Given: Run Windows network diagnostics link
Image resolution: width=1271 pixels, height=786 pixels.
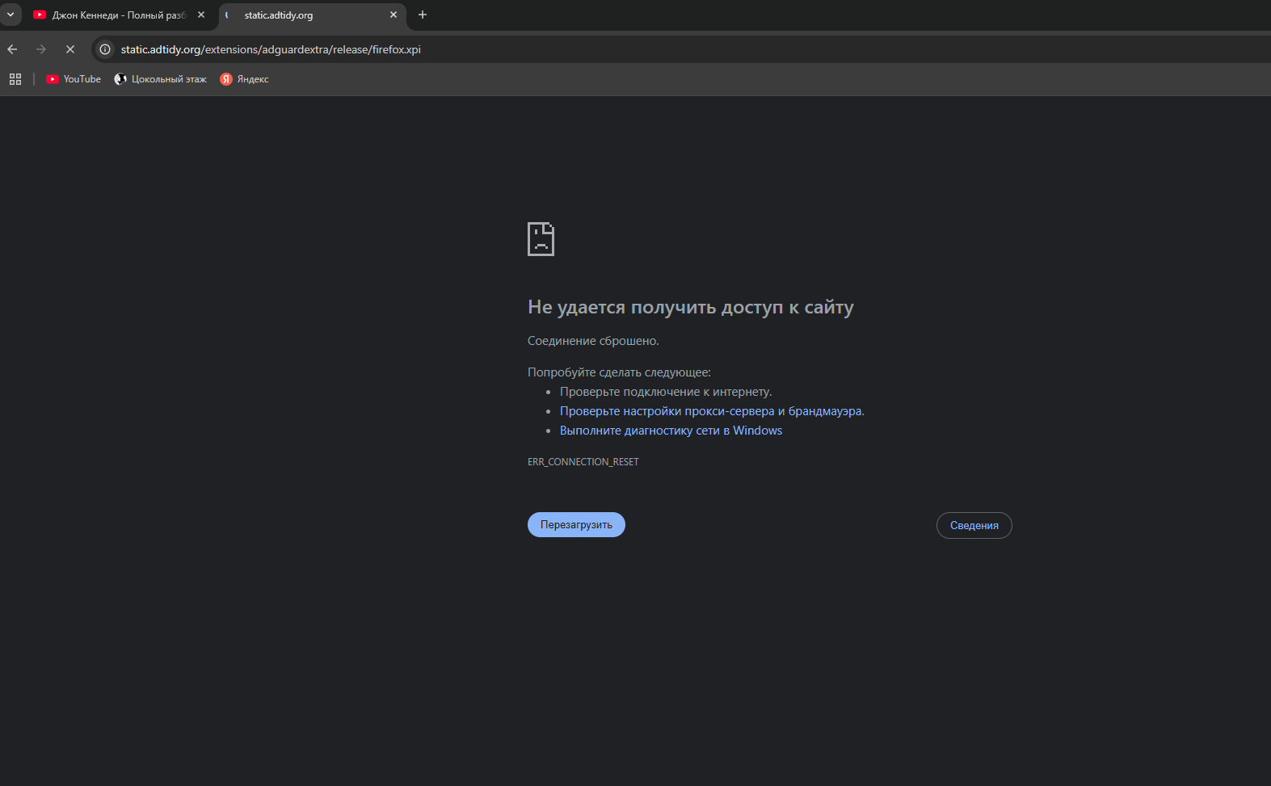Looking at the screenshot, I should coord(671,431).
